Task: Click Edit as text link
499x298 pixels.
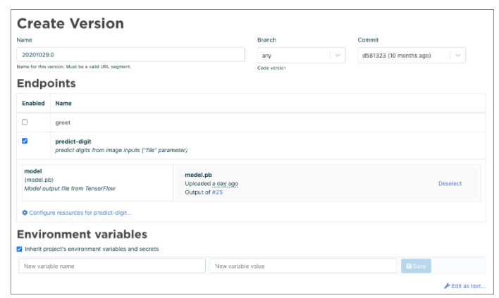Action: pos(469,285)
